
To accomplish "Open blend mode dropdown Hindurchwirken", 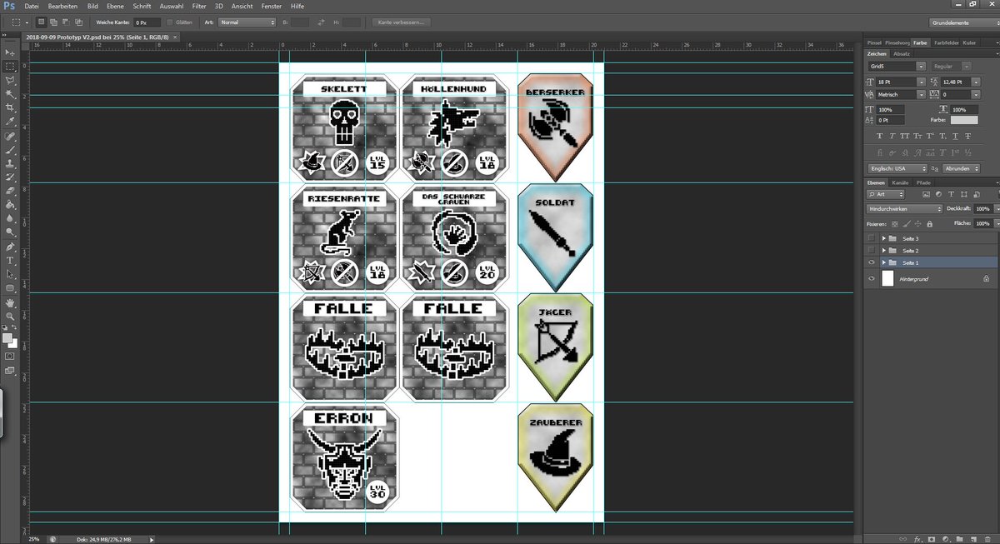I will 904,208.
